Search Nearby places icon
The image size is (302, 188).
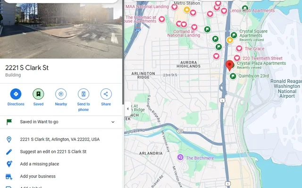pos(61,94)
